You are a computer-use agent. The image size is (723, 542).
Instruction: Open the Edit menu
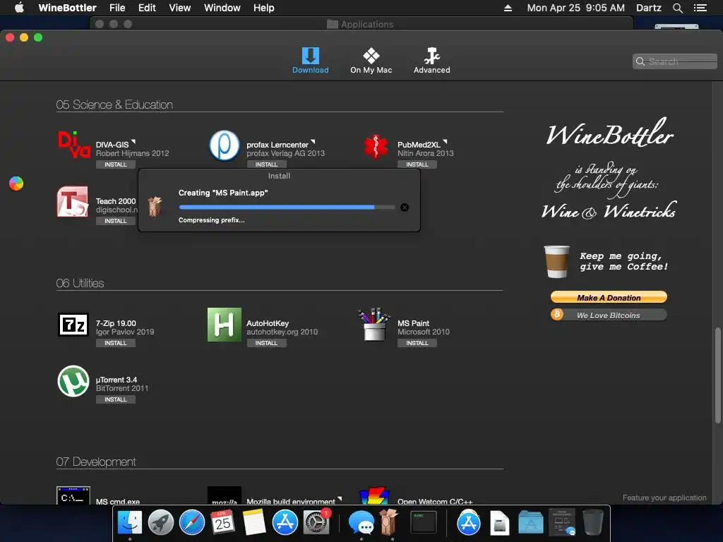tap(147, 8)
